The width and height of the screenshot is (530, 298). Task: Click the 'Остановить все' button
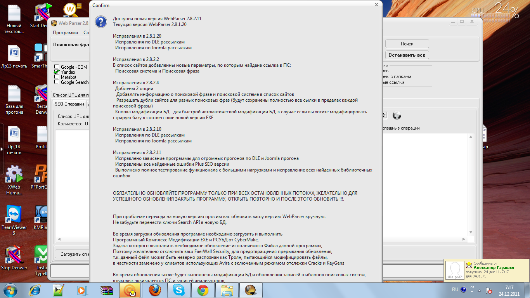click(x=407, y=55)
